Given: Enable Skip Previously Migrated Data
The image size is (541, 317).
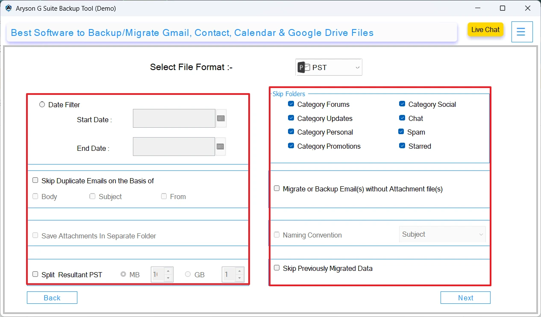Looking at the screenshot, I should 277,268.
